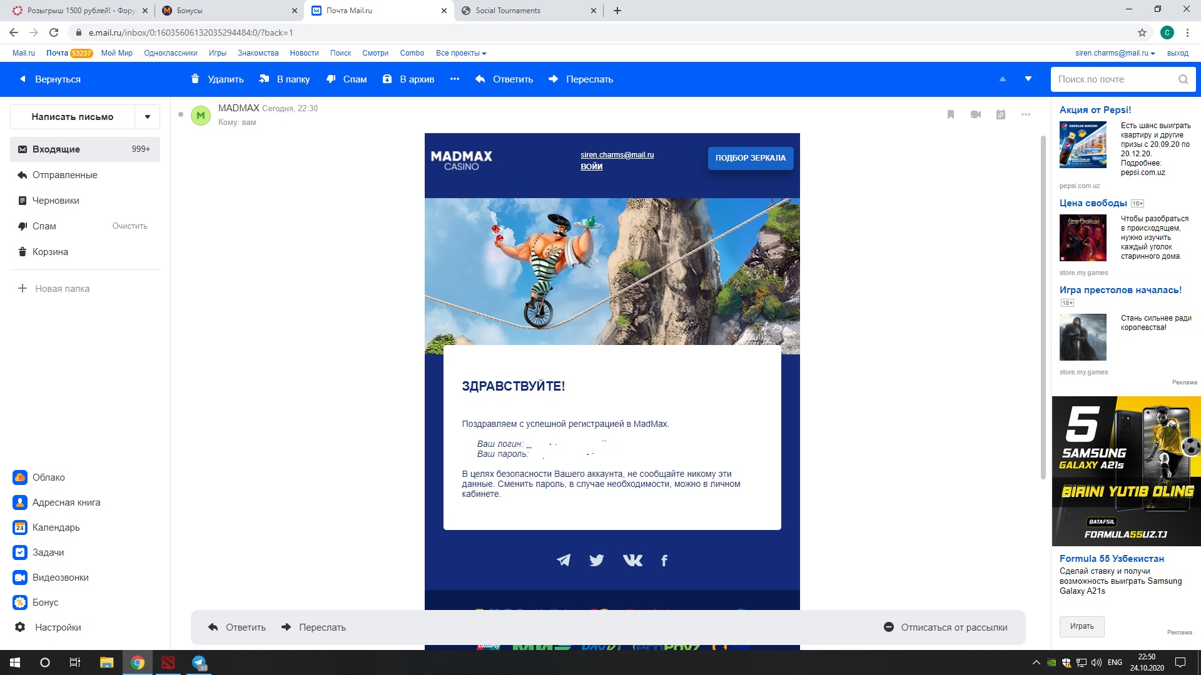
Task: Switch to the Social Tournaments browser tab
Action: pos(508,11)
